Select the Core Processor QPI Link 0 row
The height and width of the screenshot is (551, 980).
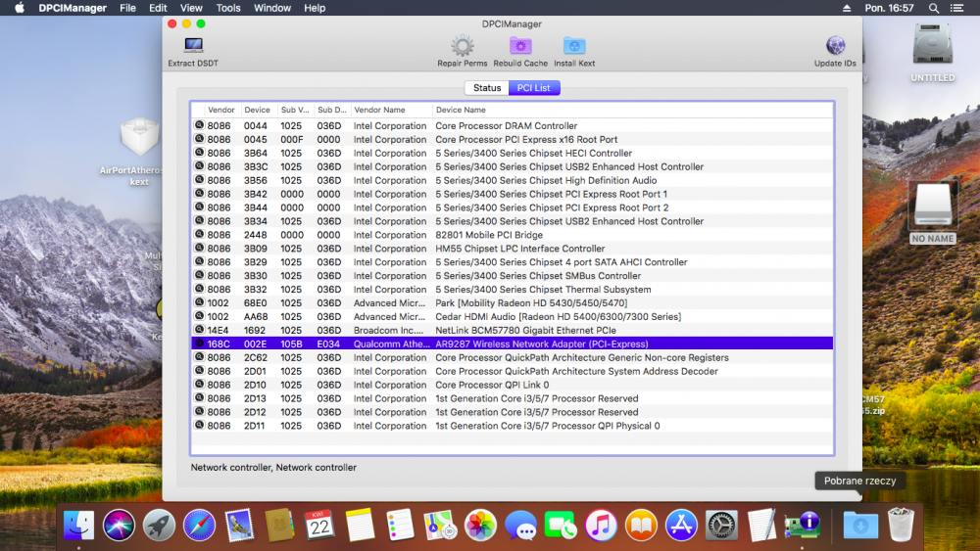point(512,385)
